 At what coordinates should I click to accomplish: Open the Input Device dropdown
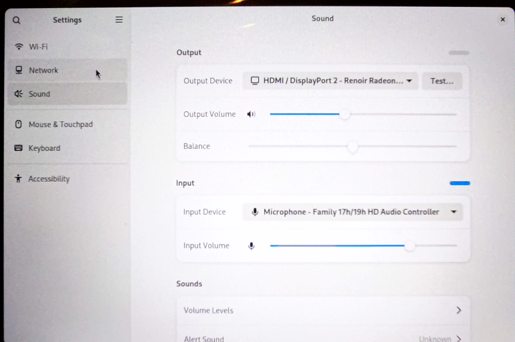pyautogui.click(x=353, y=212)
